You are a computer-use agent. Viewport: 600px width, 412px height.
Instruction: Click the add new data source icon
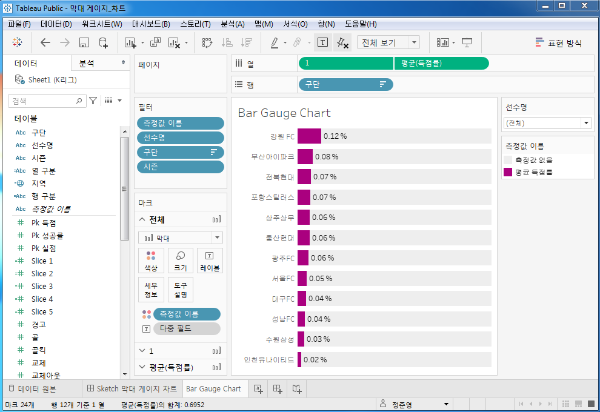(x=103, y=42)
